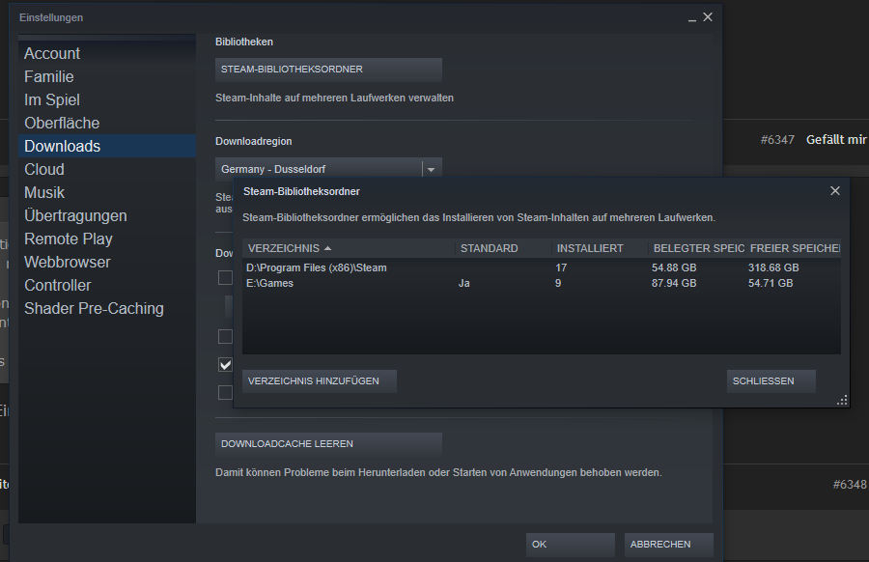Click Gefällt mir on background page
Viewport: 869px width, 562px height.
click(x=836, y=140)
